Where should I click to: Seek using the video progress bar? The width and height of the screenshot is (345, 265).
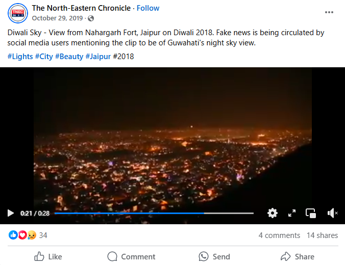pyautogui.click(x=153, y=213)
